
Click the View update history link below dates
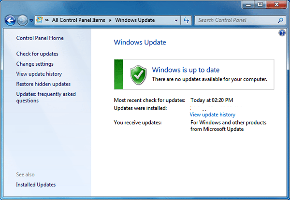tap(213, 114)
